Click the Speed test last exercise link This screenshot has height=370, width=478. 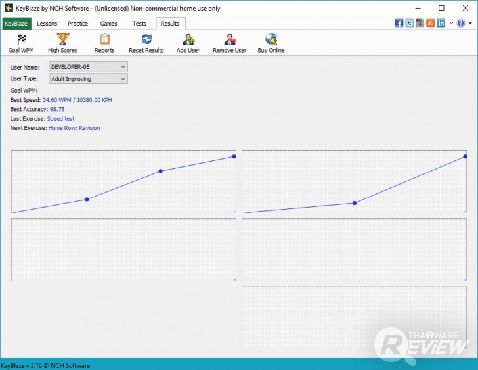pos(60,119)
